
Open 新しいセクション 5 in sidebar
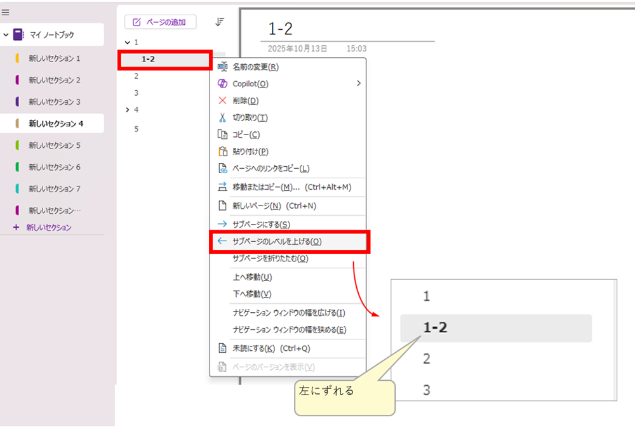(x=55, y=145)
